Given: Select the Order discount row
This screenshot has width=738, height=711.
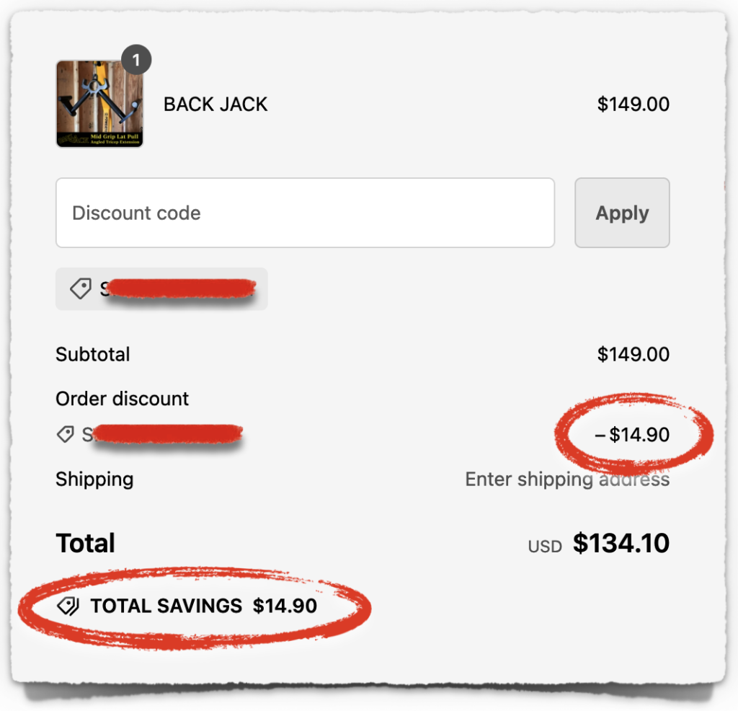Looking at the screenshot, I should [122, 398].
